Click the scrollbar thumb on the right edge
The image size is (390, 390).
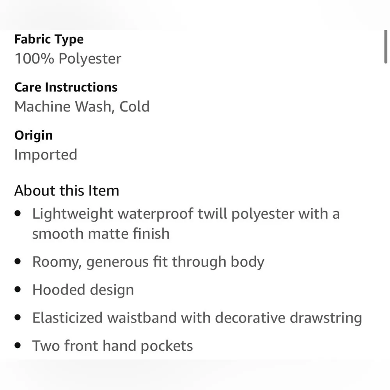[386, 46]
